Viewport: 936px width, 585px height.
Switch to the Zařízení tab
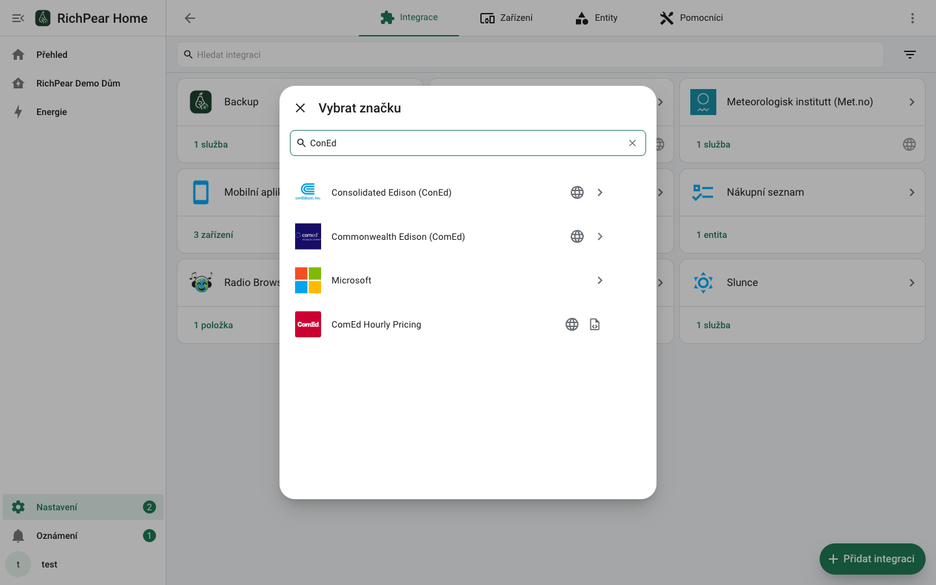pos(506,18)
